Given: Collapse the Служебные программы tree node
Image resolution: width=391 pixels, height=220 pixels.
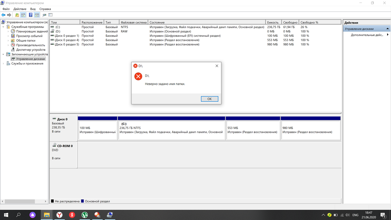Looking at the screenshot, I should [x=4, y=27].
